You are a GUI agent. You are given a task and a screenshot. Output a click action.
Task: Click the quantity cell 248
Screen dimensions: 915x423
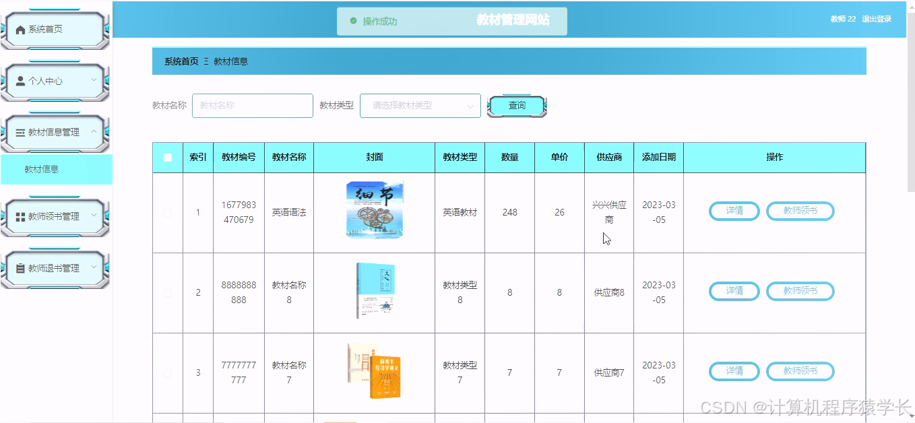510,212
